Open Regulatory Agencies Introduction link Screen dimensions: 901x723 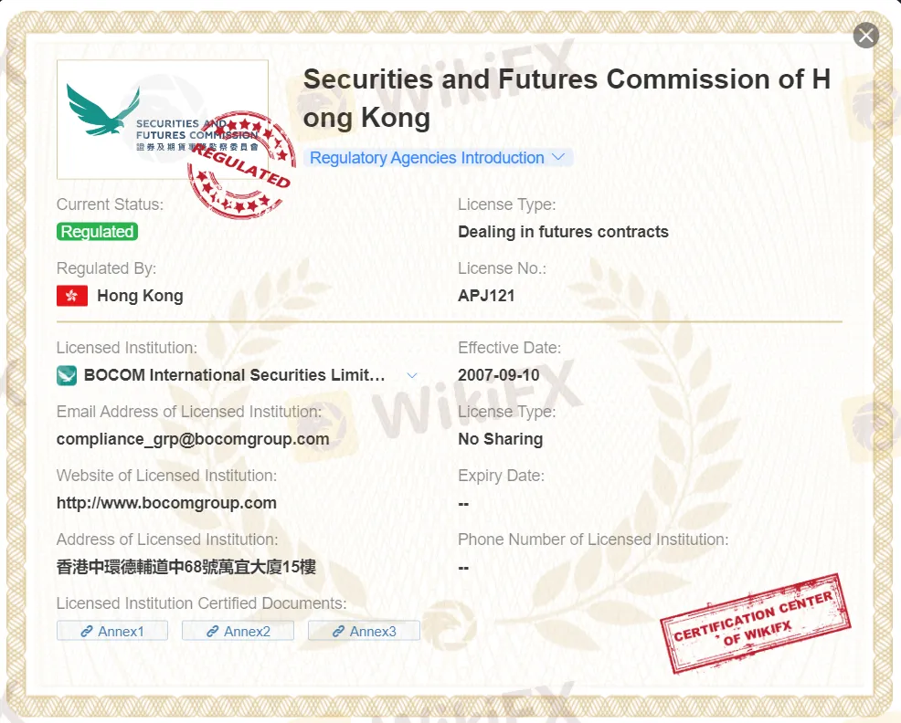click(427, 158)
